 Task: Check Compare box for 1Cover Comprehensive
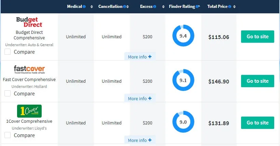click(8, 135)
